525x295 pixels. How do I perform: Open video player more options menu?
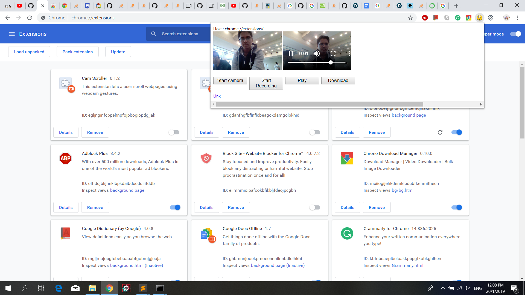pos(349,54)
